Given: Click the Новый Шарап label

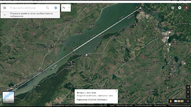Looking at the screenshot, I should [26, 79].
